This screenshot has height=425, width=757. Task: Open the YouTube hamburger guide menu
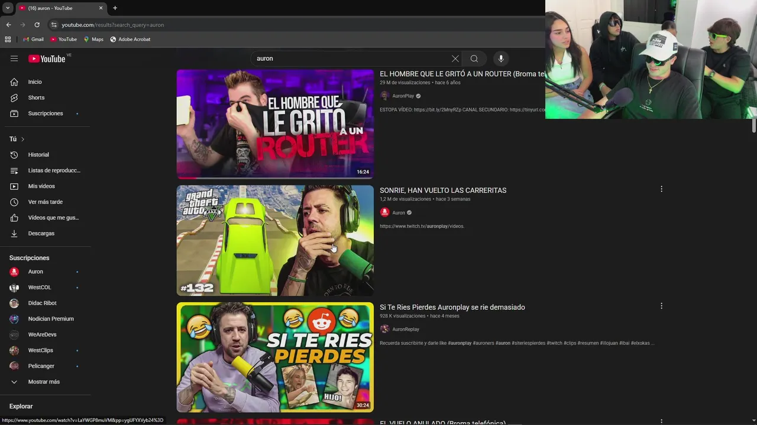(14, 58)
